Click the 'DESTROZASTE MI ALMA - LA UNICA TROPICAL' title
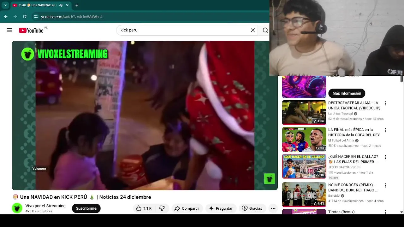Viewport: 404px width, 227px height. 354,106
